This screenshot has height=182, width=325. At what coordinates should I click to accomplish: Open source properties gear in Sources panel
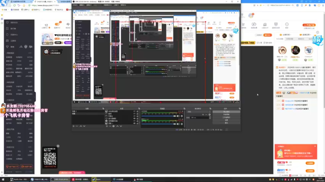pos(113,126)
